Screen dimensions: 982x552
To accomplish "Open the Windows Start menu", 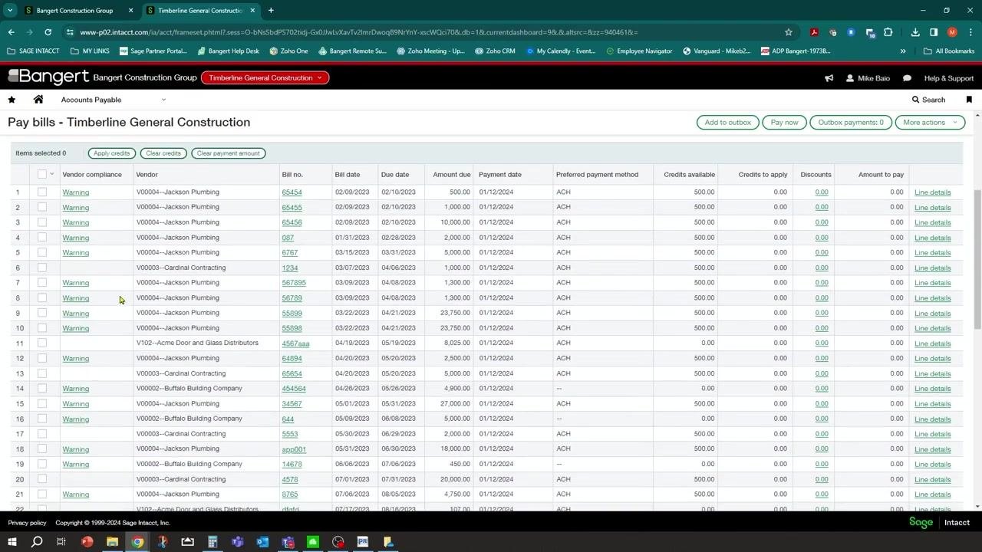I will [x=12, y=542].
